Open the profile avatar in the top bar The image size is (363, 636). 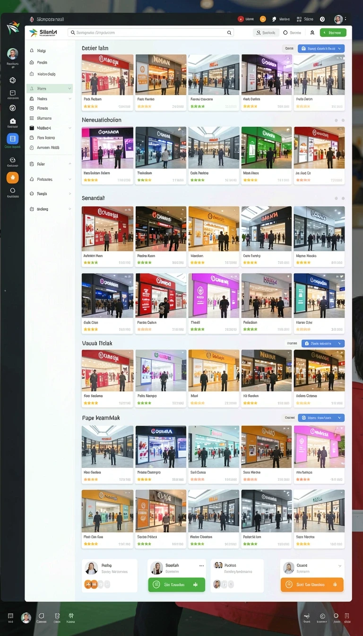[x=338, y=19]
